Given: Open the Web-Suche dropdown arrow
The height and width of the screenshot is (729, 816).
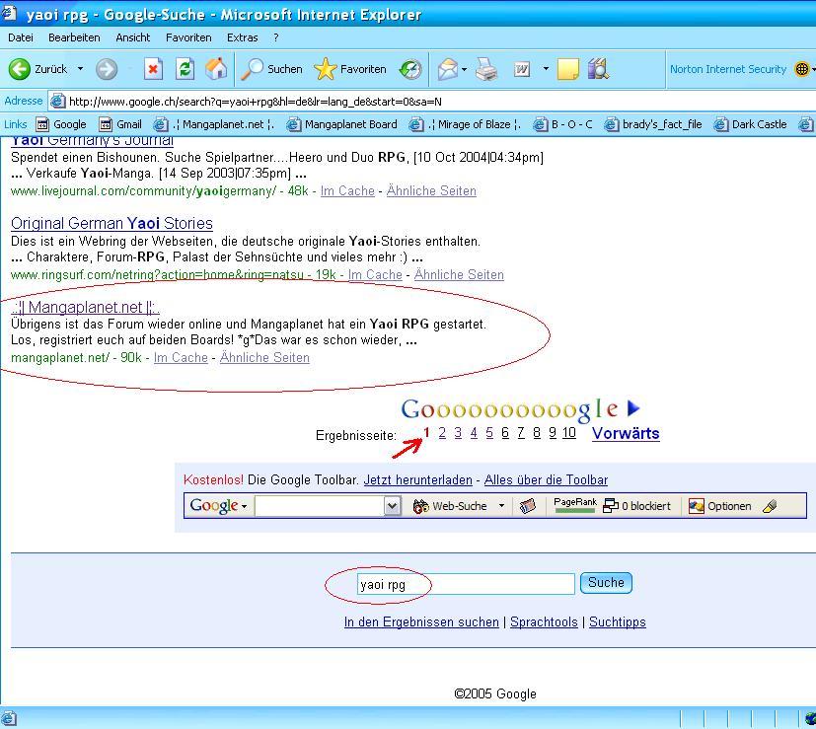Looking at the screenshot, I should [501, 506].
